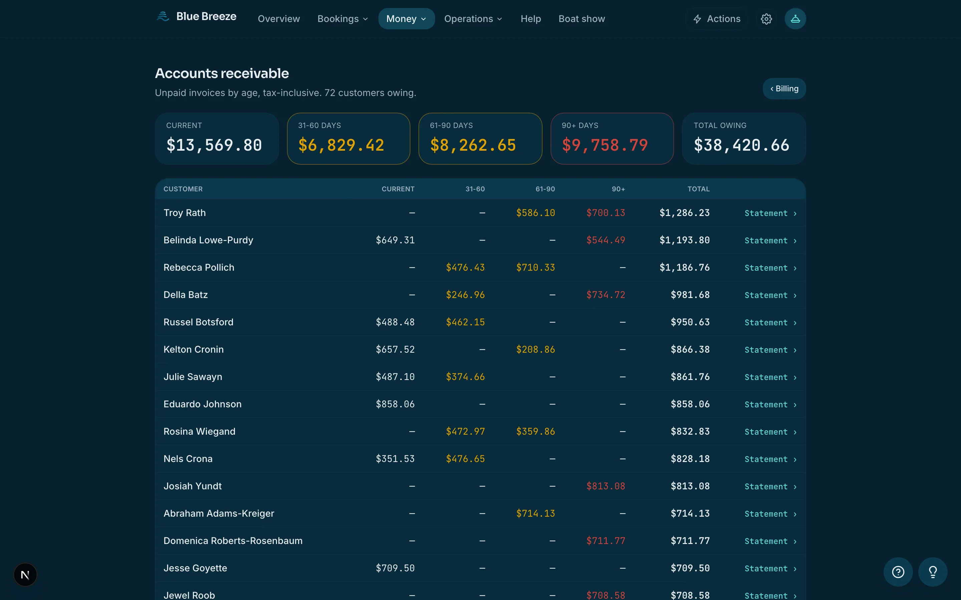Click the 61-90 column header

coord(545,189)
